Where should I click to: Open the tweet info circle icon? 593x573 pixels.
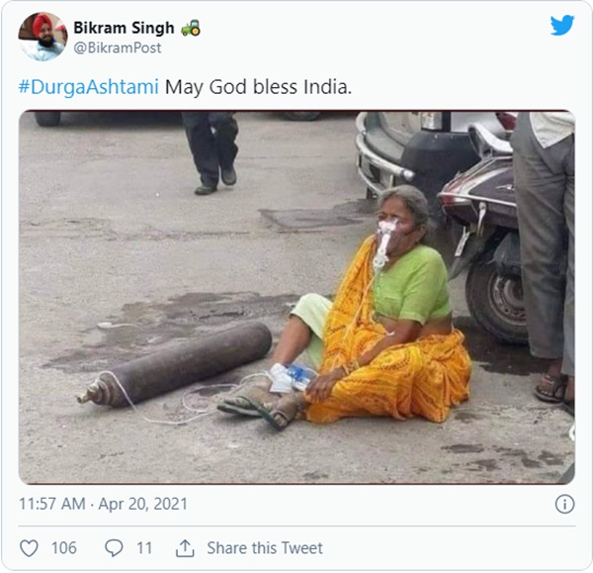pos(564,504)
